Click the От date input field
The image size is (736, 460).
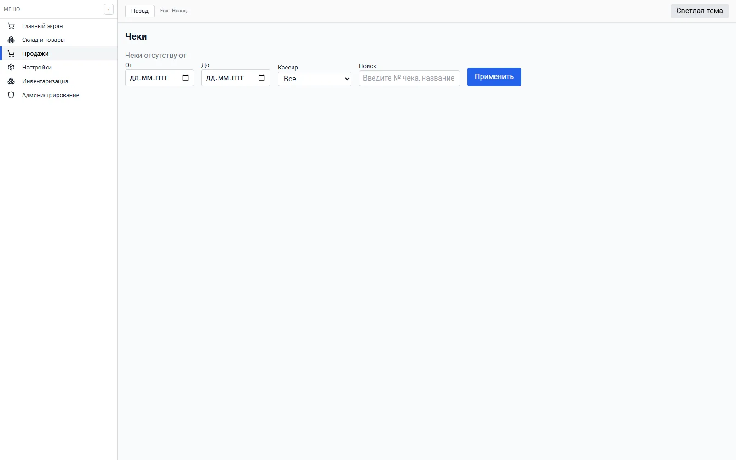click(160, 78)
